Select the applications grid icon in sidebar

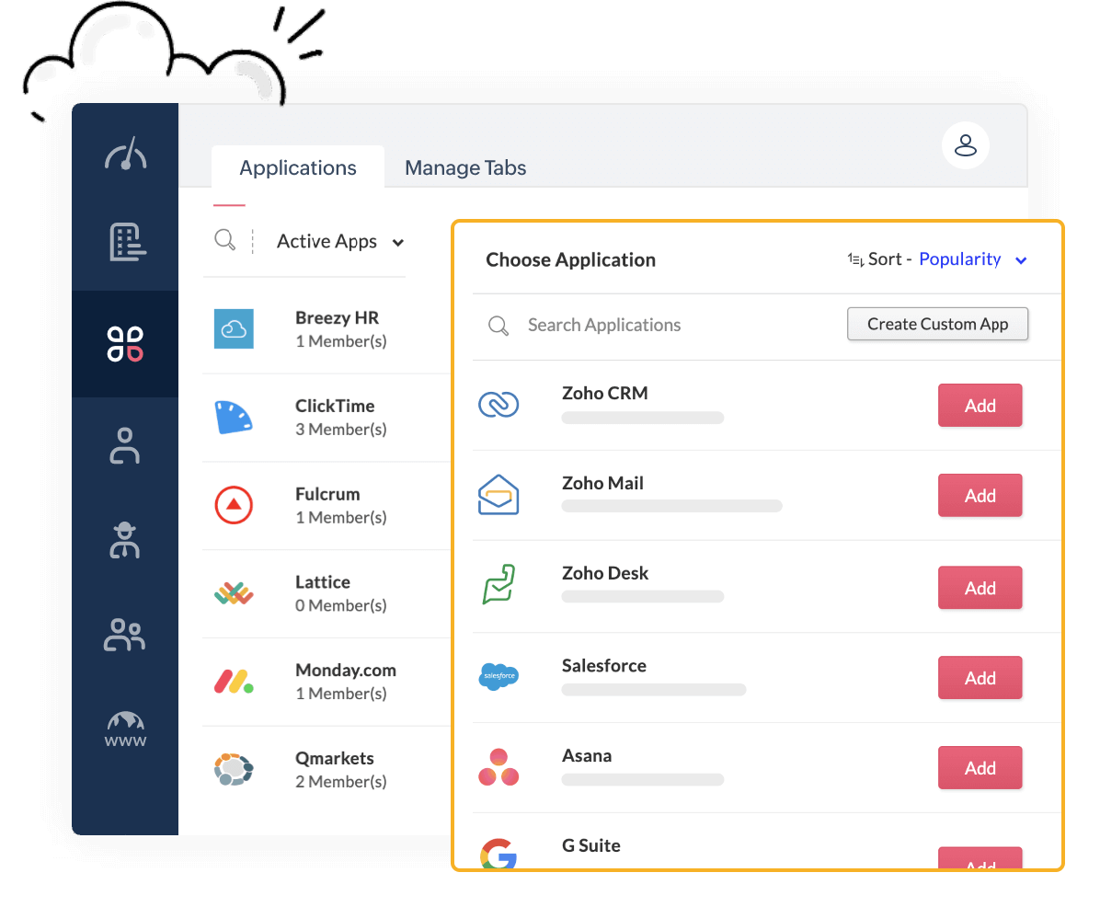pyautogui.click(x=125, y=344)
